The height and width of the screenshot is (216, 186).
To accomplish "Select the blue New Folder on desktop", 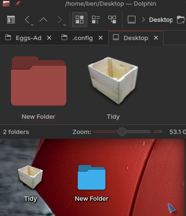I will tap(92, 177).
